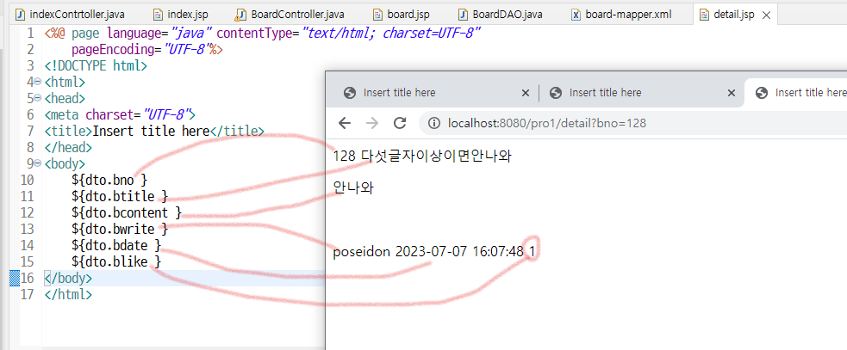Click the meta charset line in editor
847x350 pixels.
(120, 114)
